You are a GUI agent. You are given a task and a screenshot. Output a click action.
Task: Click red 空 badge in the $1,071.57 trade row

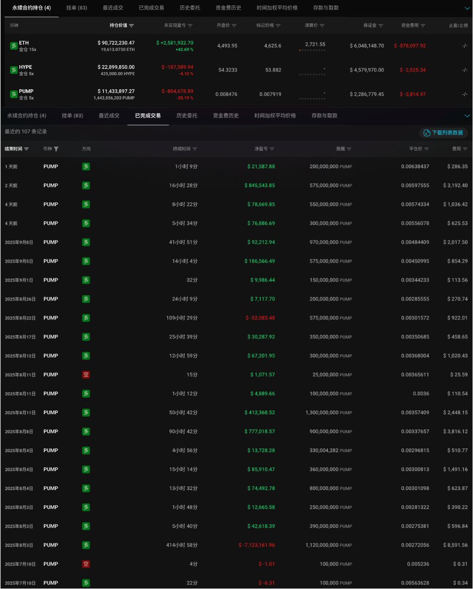(86, 375)
